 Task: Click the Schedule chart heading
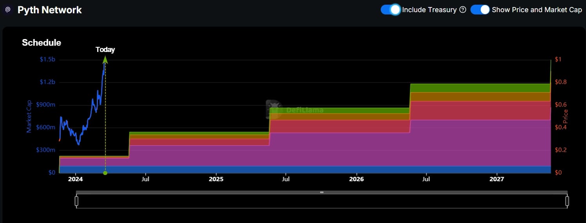(x=42, y=43)
